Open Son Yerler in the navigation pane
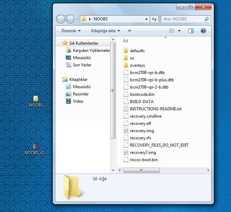Screen dimensions: 231x212 [78, 65]
